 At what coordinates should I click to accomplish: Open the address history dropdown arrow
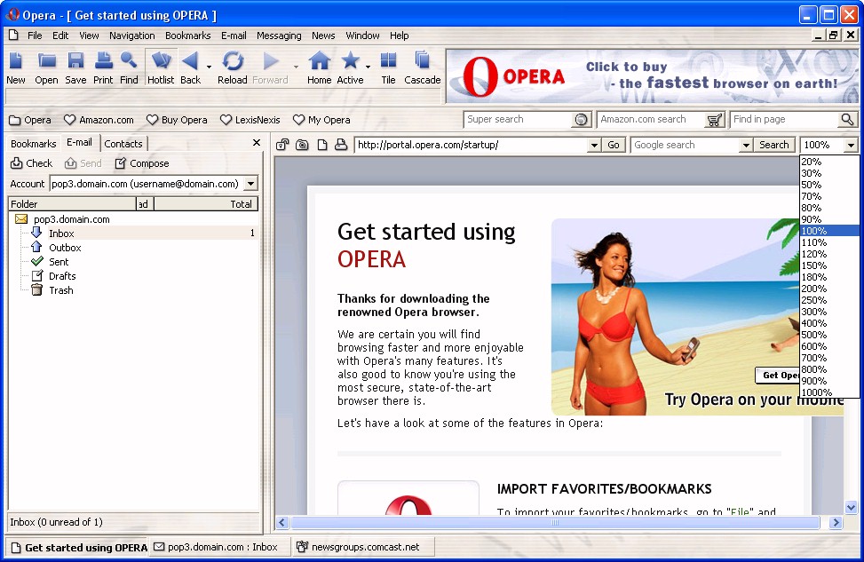pos(594,145)
